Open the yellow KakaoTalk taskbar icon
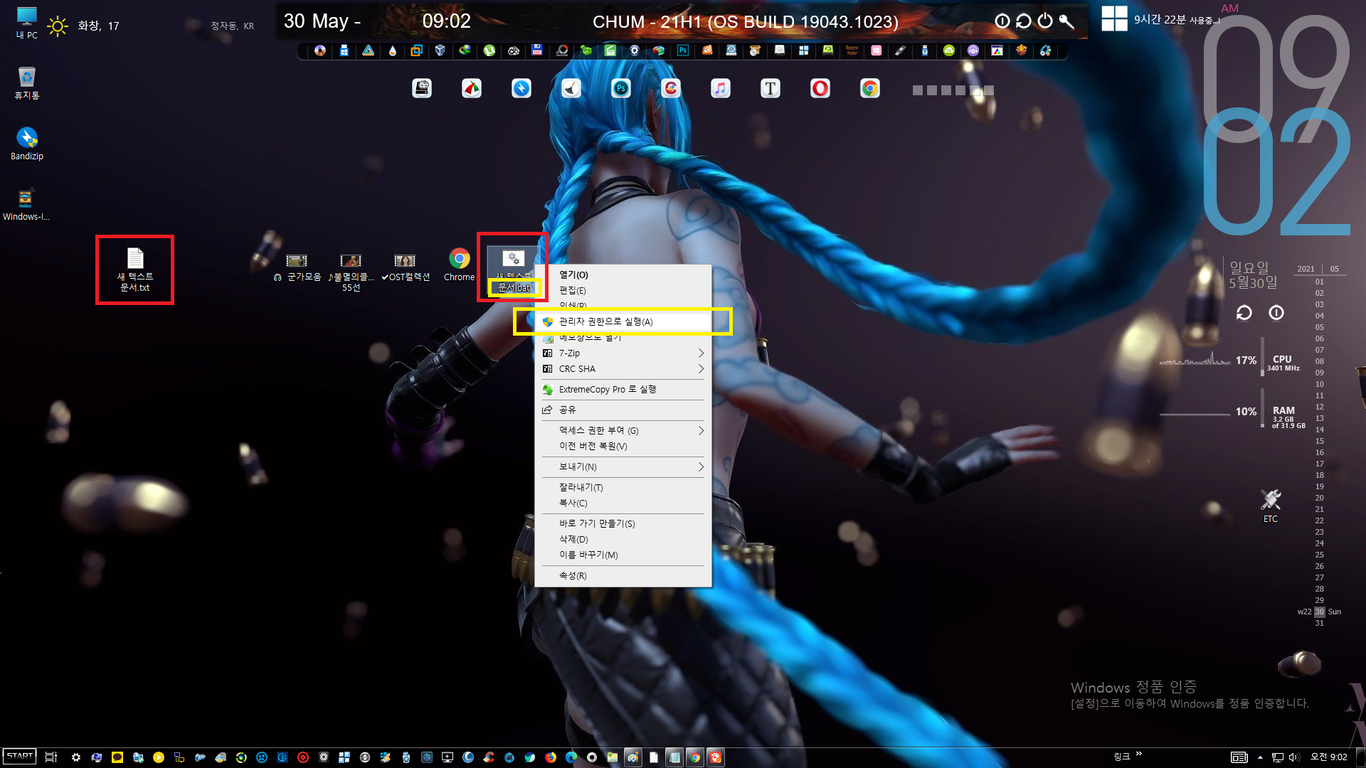1366x768 pixels. [x=117, y=757]
